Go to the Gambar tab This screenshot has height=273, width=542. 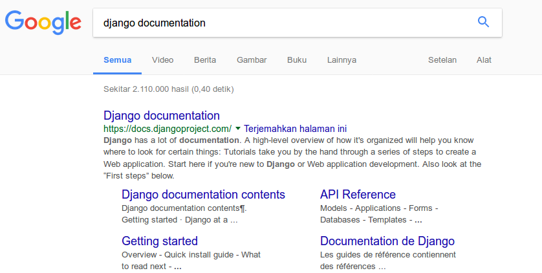click(x=252, y=60)
